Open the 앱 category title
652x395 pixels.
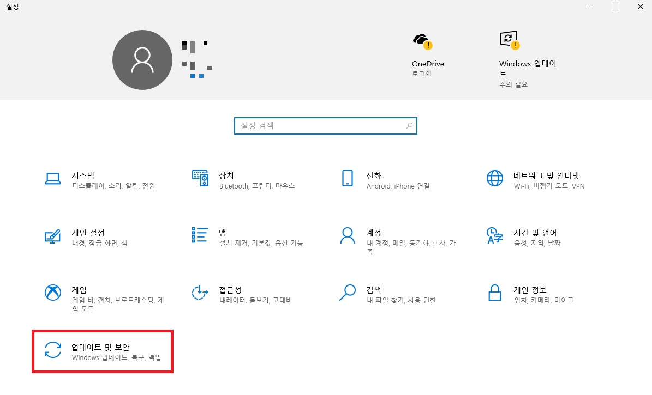[x=223, y=233]
